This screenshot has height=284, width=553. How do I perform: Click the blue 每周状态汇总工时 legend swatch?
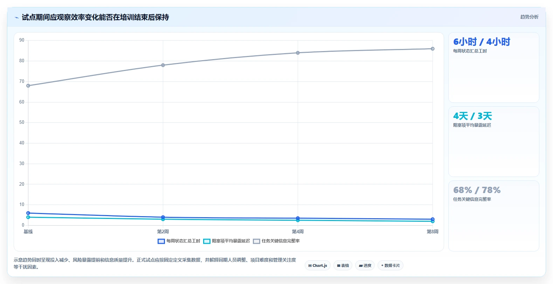(161, 241)
